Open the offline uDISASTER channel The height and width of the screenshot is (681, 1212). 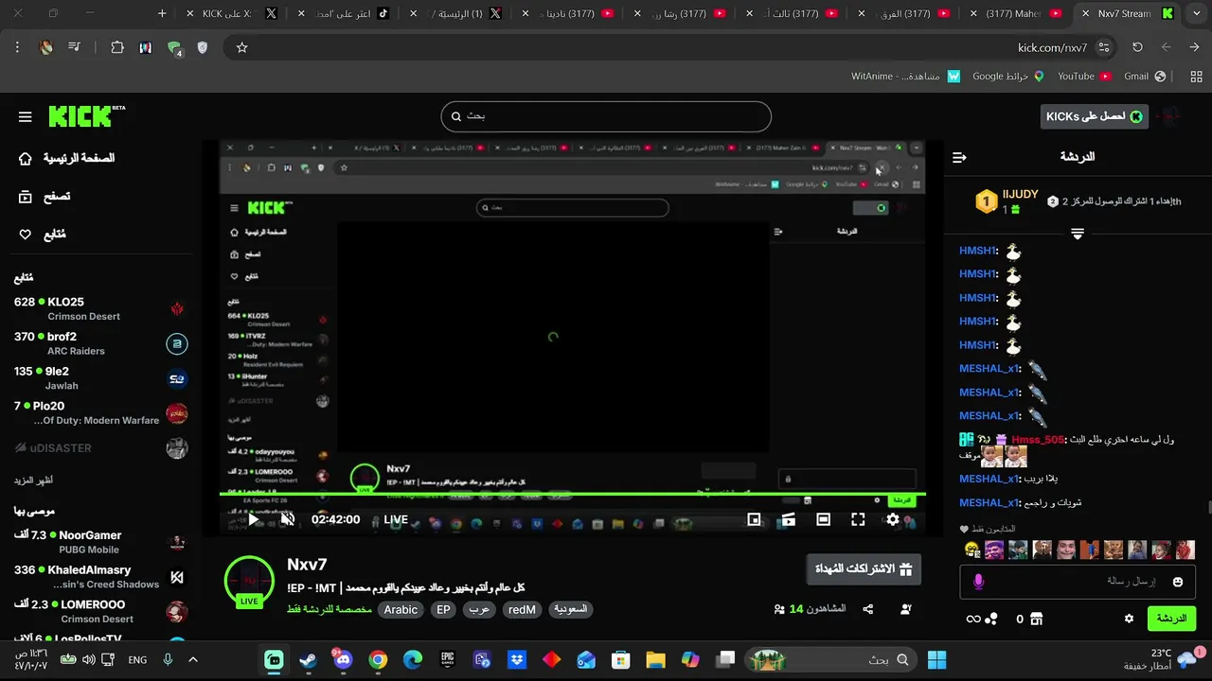101,447
